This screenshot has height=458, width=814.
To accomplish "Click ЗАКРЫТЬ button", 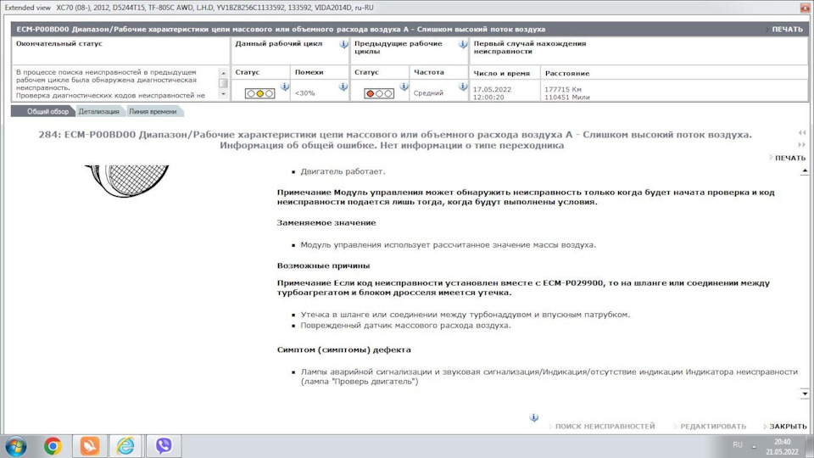I will [788, 427].
